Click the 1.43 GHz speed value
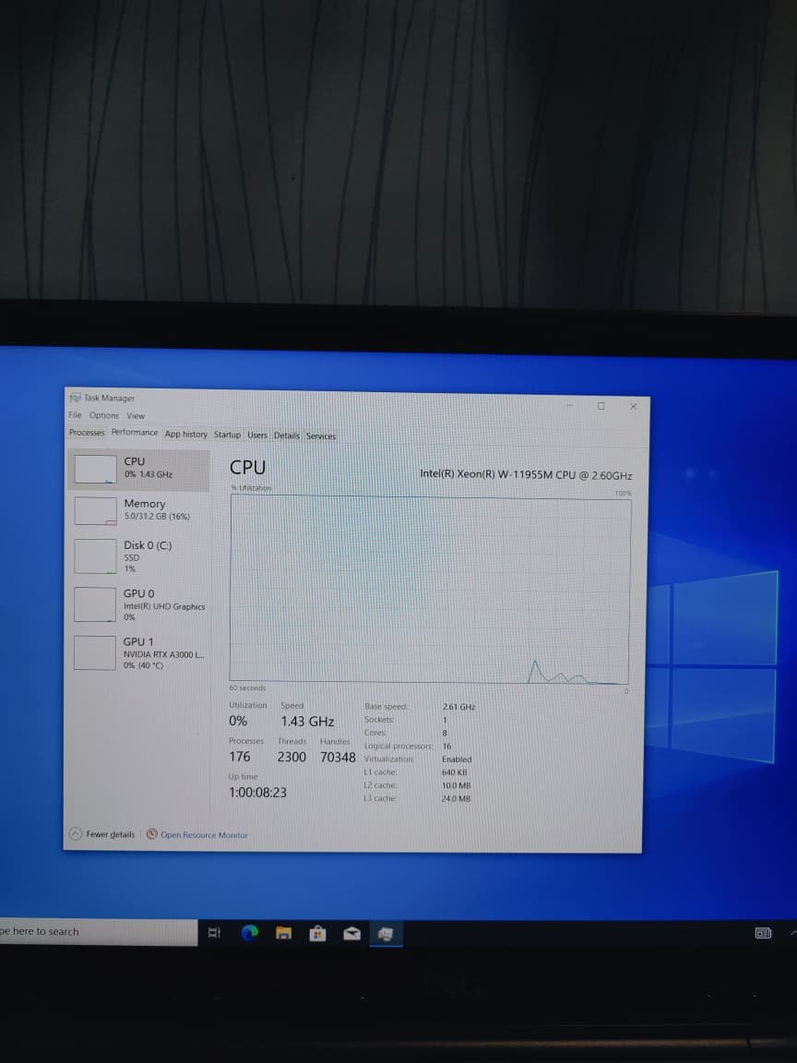The image size is (797, 1063). [x=308, y=722]
